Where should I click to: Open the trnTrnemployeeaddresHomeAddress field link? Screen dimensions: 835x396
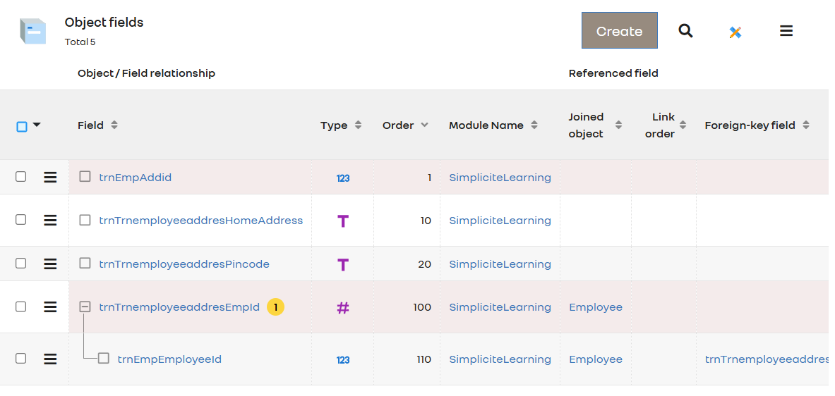click(200, 221)
